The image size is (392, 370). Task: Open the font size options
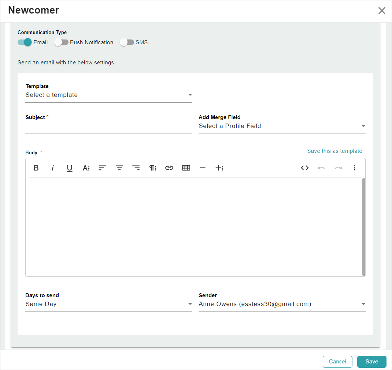point(86,168)
